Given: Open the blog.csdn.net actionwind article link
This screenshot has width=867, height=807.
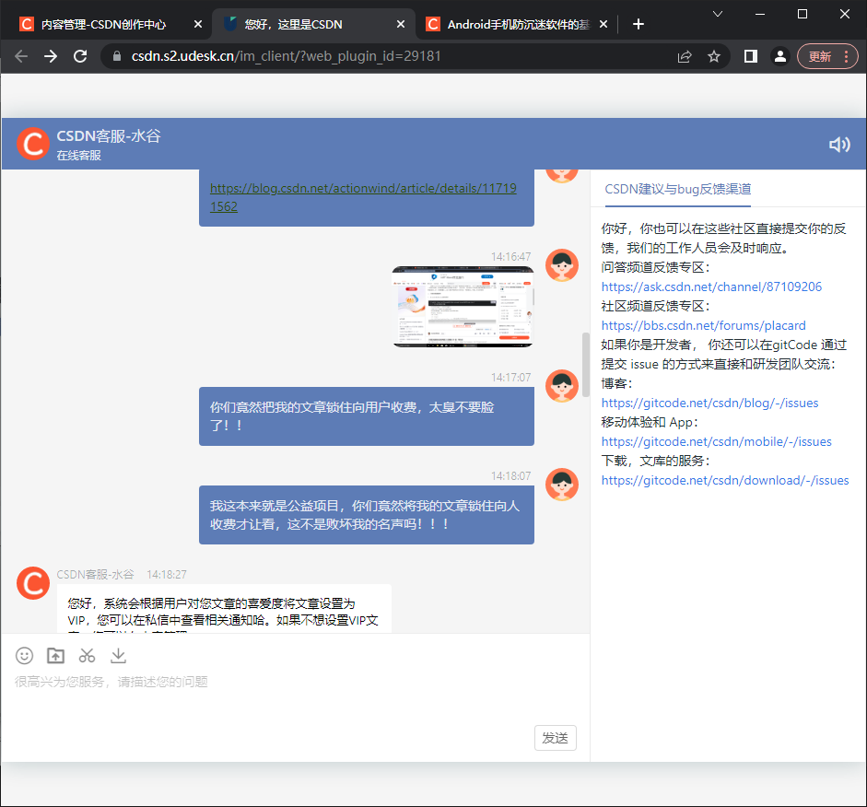Looking at the screenshot, I should click(x=363, y=197).
